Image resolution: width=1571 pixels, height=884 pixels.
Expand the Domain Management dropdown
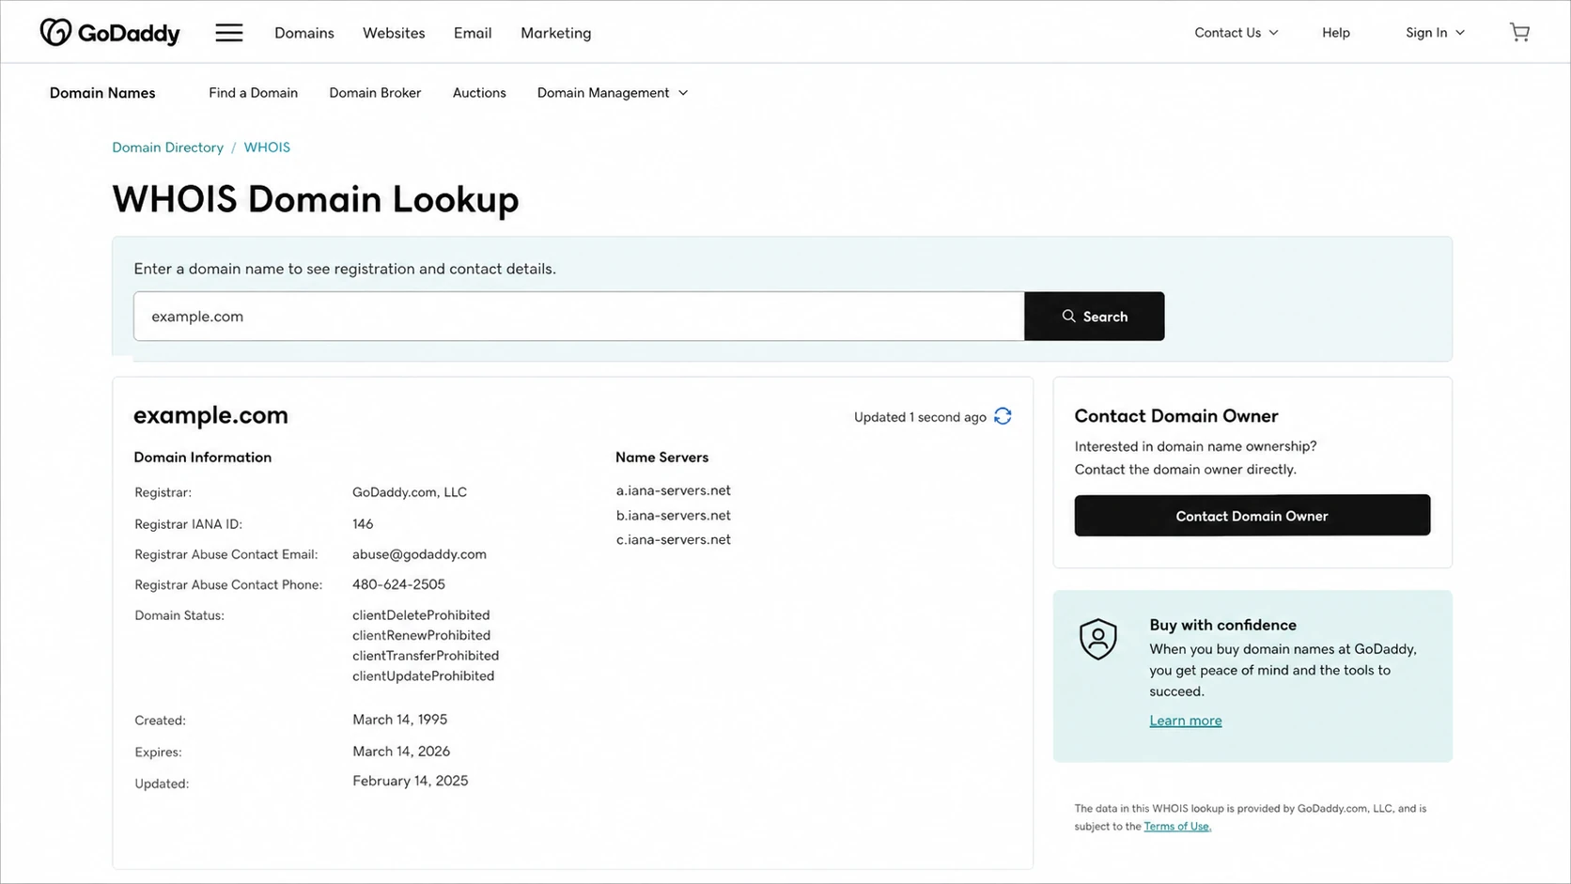(613, 92)
